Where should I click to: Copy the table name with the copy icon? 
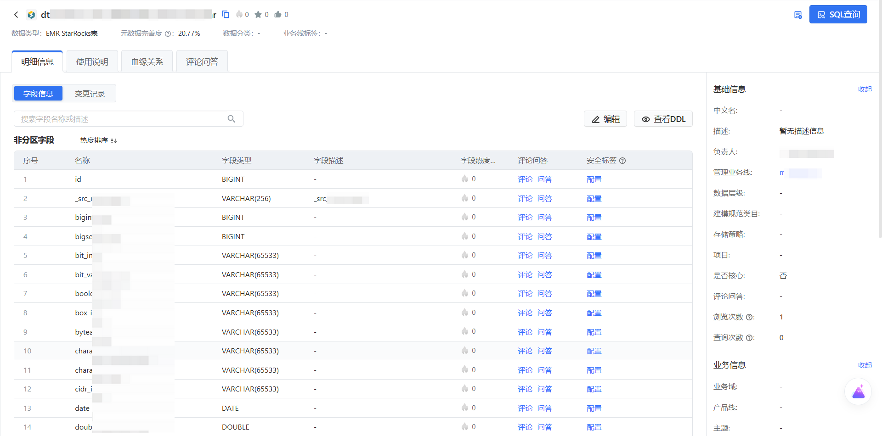(226, 14)
